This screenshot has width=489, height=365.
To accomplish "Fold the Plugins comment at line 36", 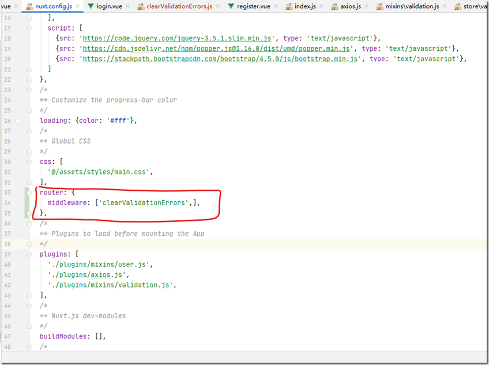I will click(x=29, y=224).
